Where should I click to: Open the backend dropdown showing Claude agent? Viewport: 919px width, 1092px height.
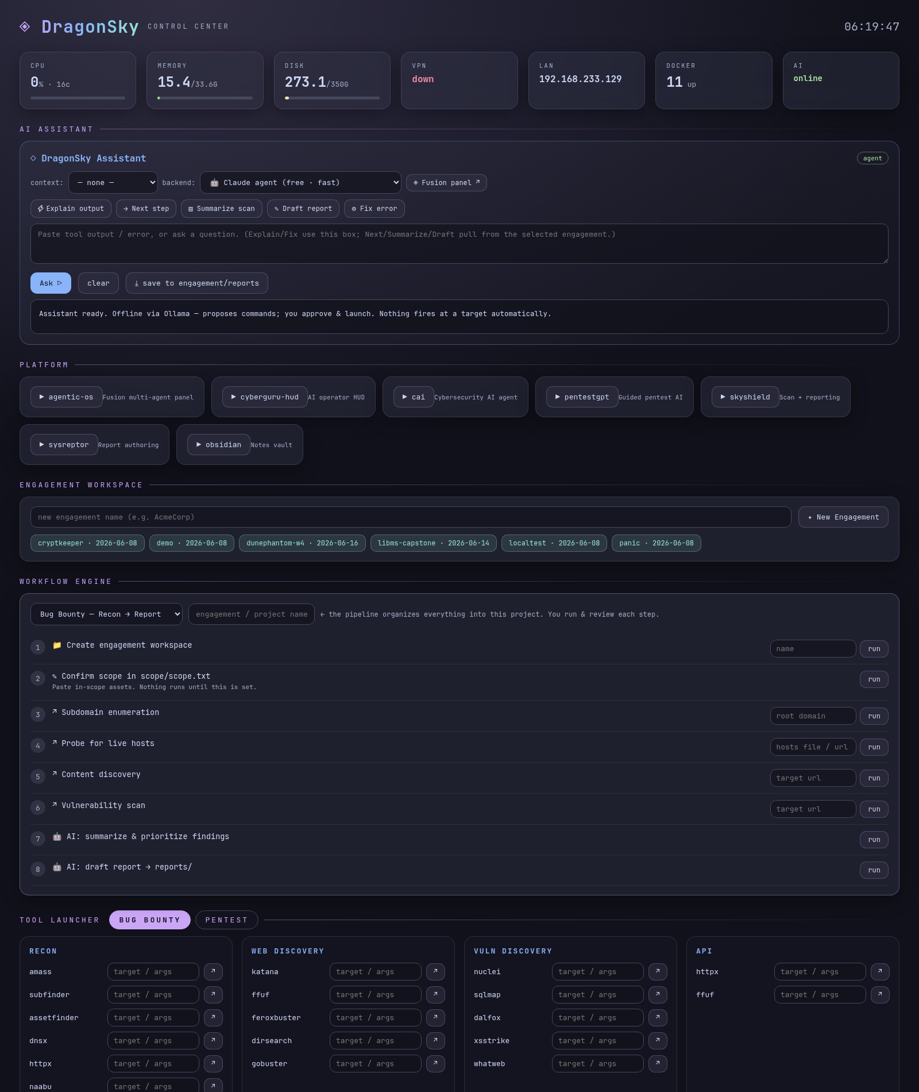(x=300, y=183)
